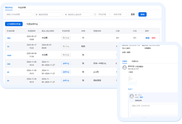Select the 已提交 tab in the detail panel
The height and width of the screenshot is (124, 182).
coord(125,61)
